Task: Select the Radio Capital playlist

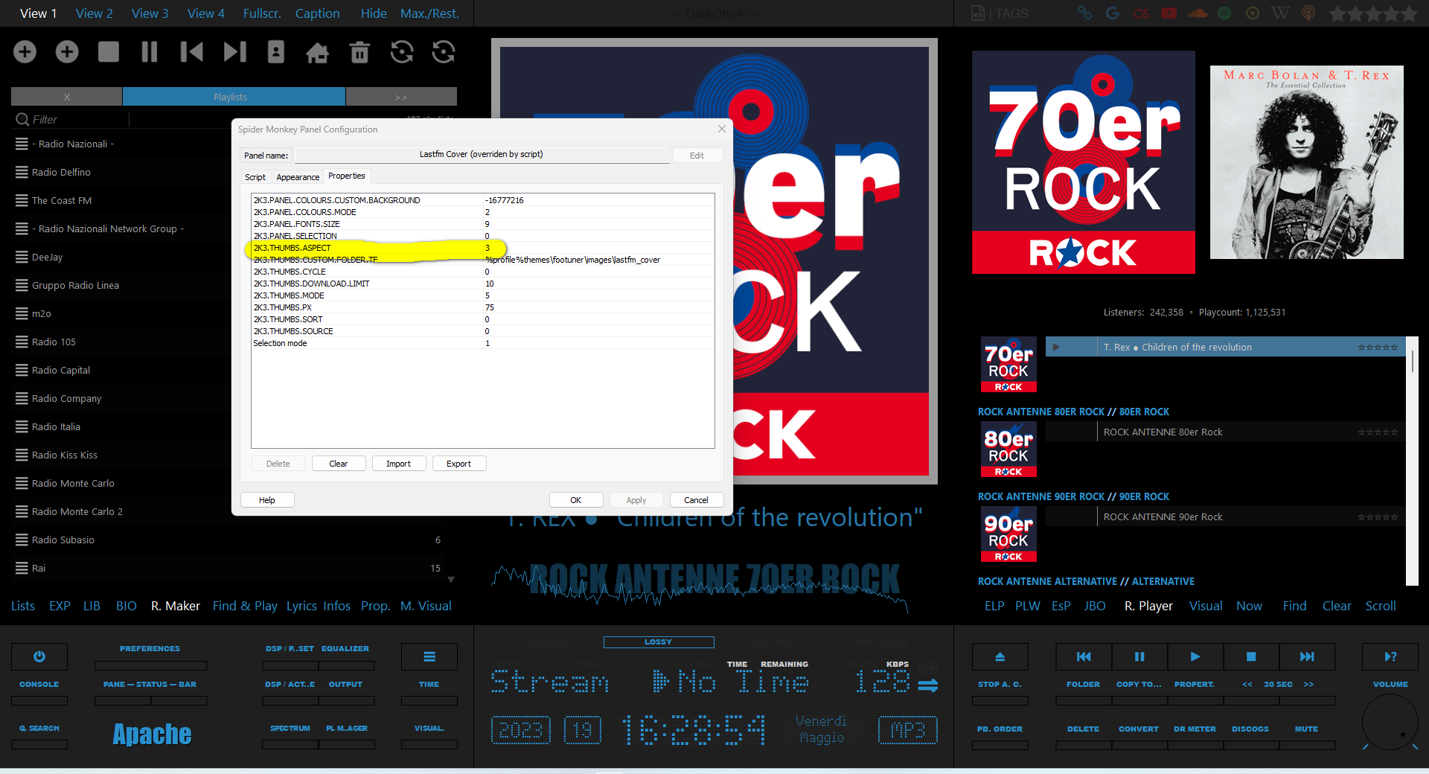Action: tap(60, 370)
